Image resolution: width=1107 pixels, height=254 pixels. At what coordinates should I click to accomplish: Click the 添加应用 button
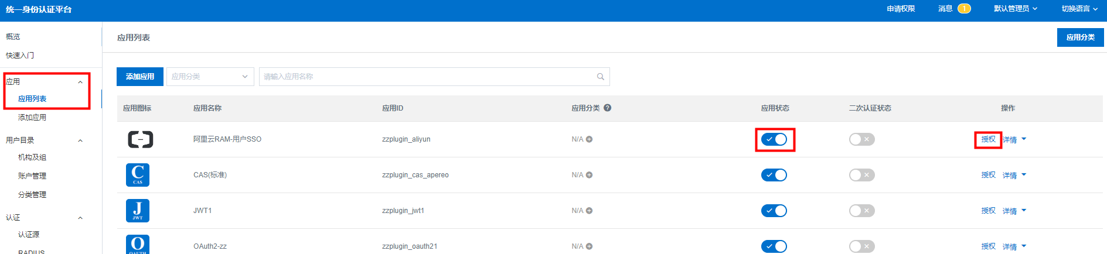tap(140, 77)
